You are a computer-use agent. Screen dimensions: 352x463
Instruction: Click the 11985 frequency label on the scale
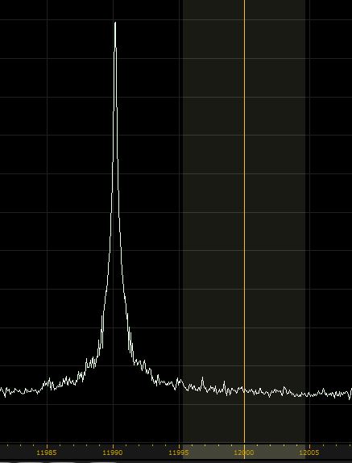point(47,453)
